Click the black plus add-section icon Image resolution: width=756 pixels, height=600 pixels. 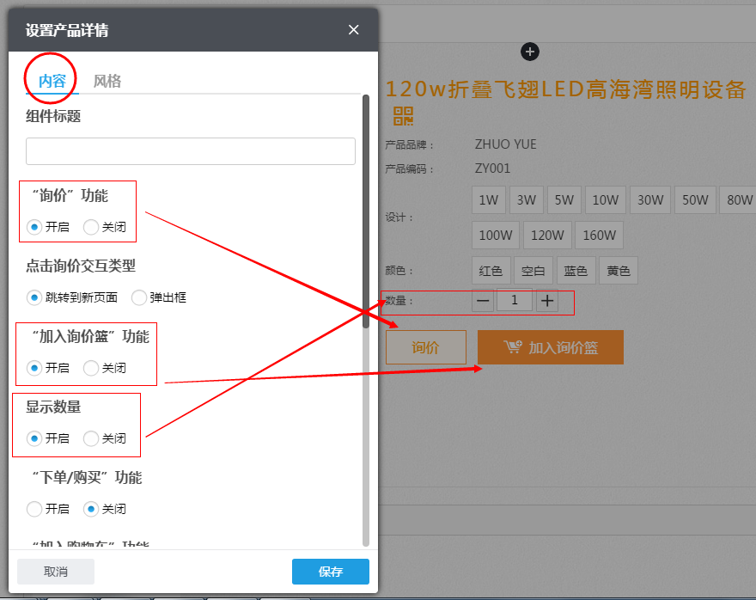tap(530, 52)
